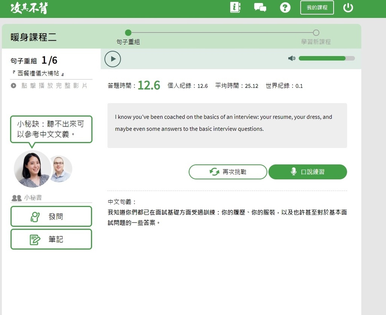Click the small play icon beside 點擊播放完整影片
Screen dimensions: 386x315
click(14, 85)
